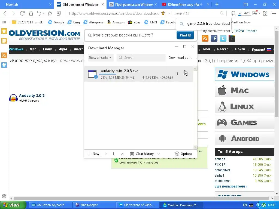Click the start-task play icon in Download Manager footer

tap(106, 154)
